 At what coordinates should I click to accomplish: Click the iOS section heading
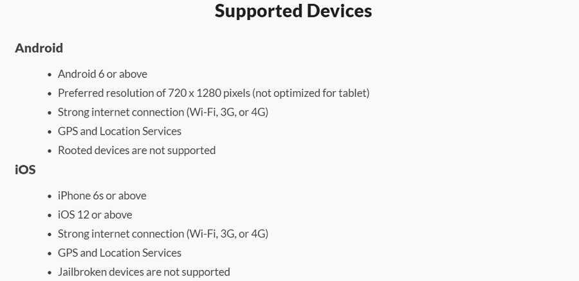pos(25,170)
